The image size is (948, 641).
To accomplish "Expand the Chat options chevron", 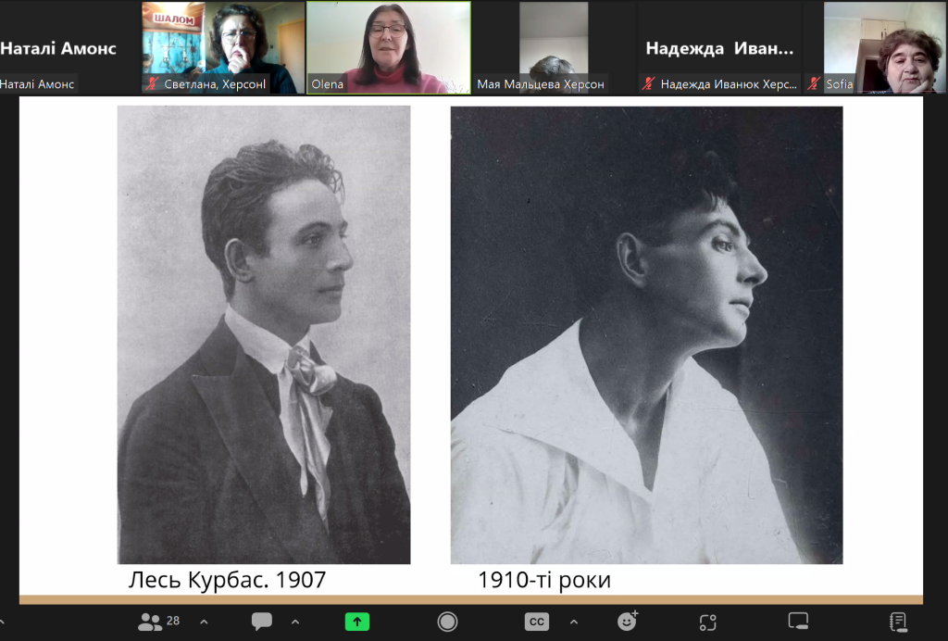I will click(x=295, y=622).
